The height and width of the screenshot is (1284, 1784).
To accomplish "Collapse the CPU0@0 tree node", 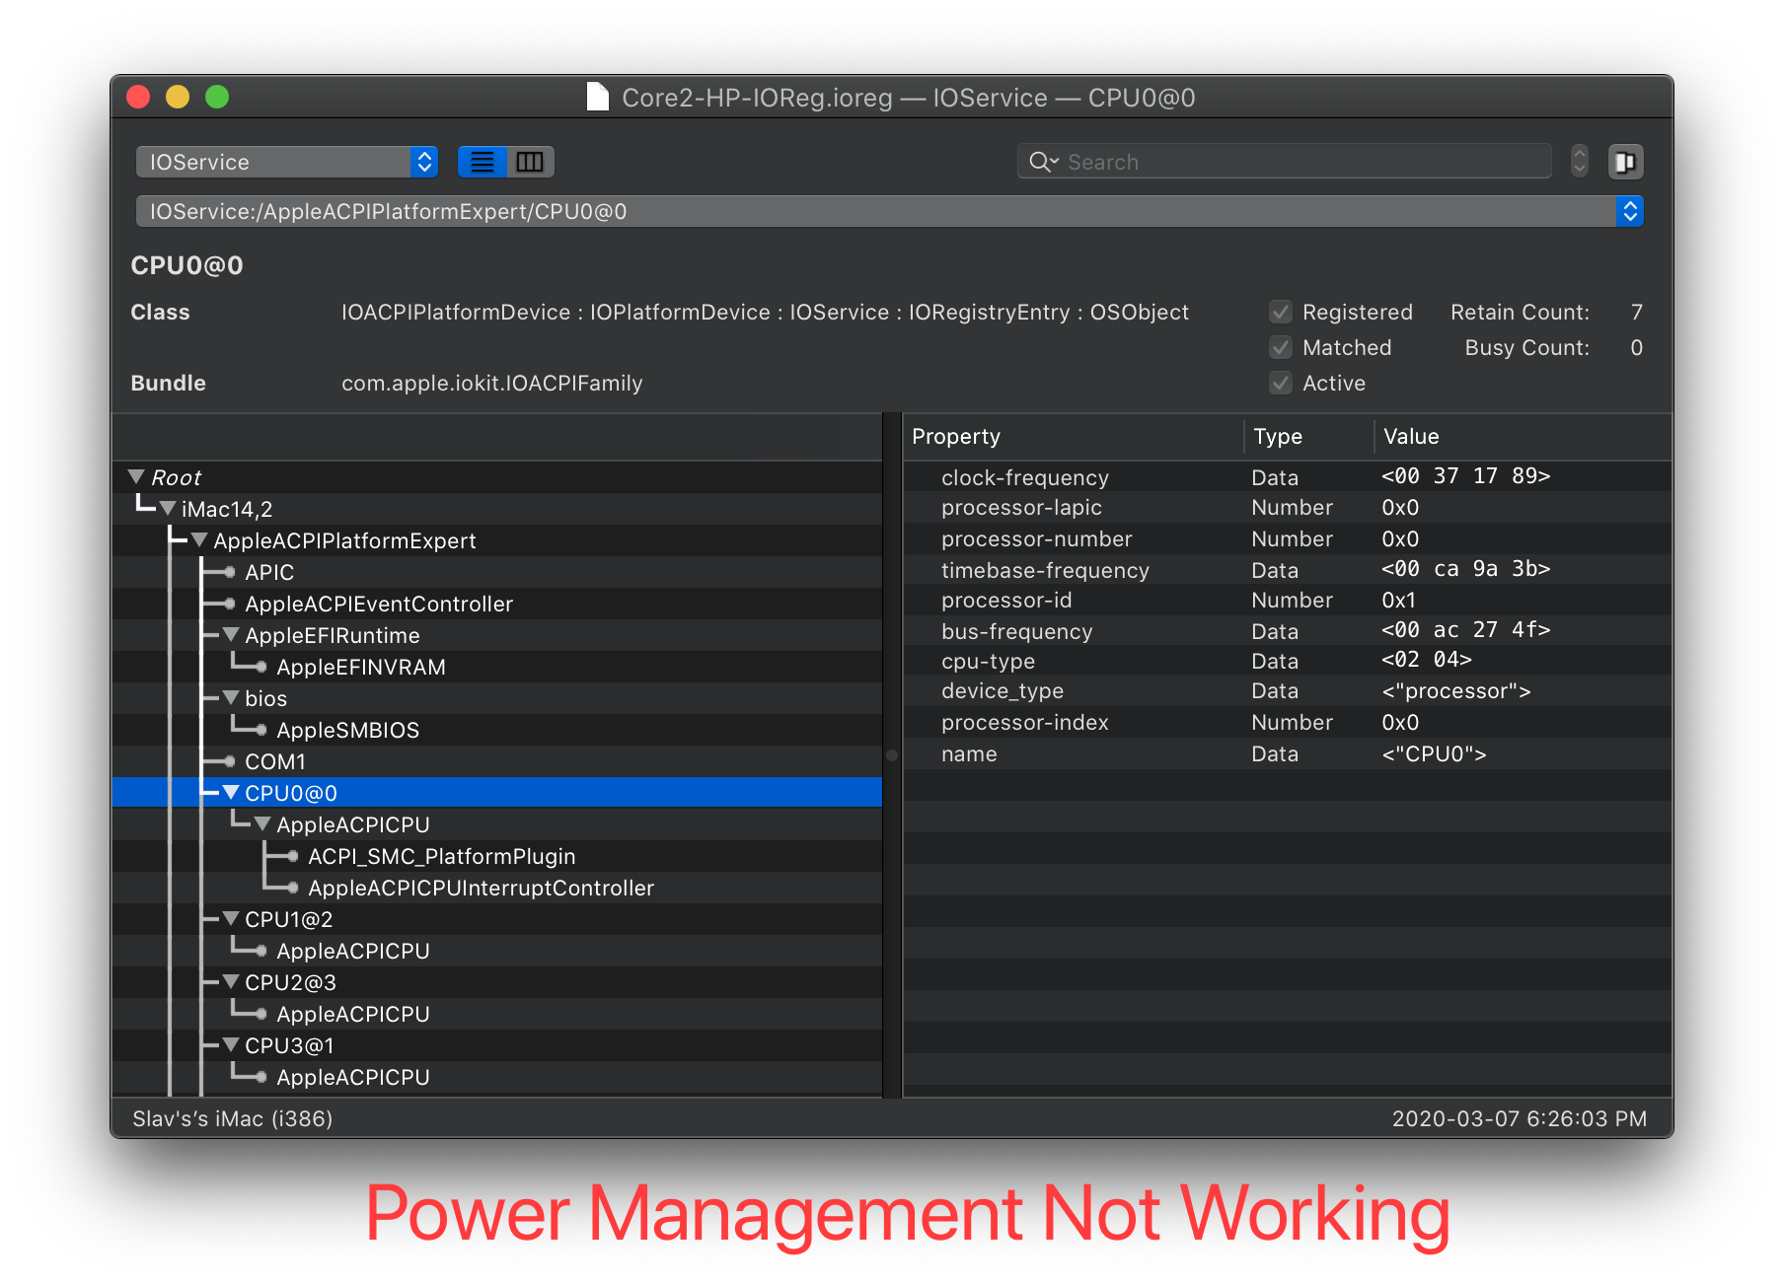I will pos(231,793).
